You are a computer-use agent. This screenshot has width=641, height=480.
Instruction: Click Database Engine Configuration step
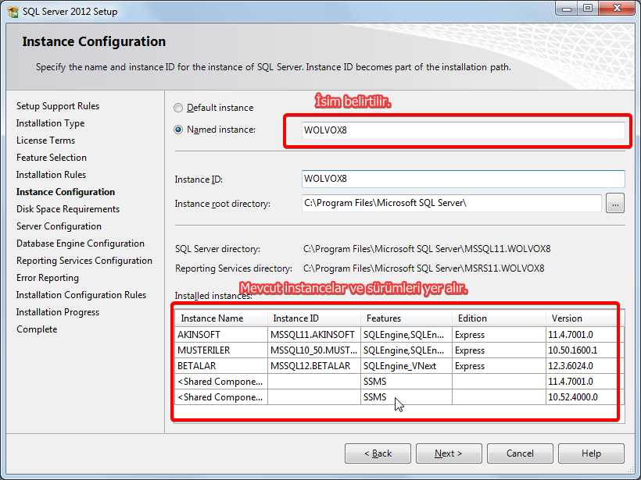tap(80, 244)
